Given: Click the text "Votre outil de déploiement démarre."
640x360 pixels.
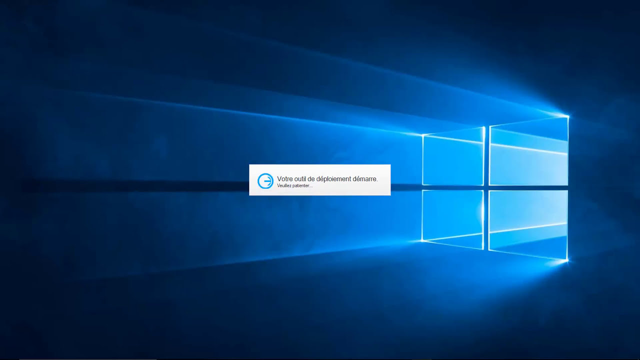Looking at the screenshot, I should (327, 179).
